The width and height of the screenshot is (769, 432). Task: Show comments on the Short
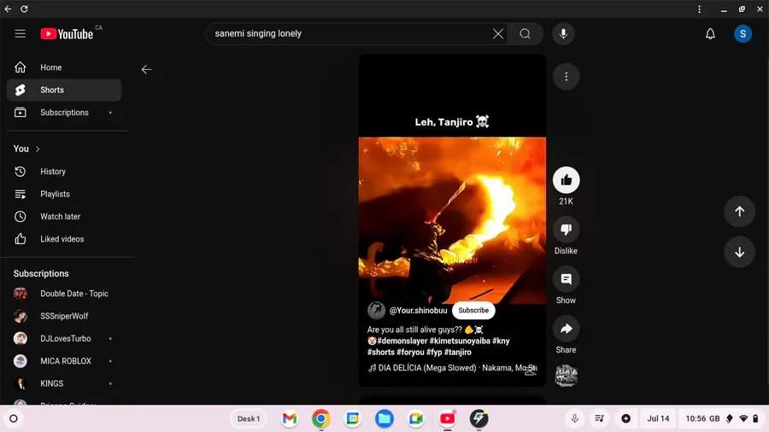(x=566, y=279)
